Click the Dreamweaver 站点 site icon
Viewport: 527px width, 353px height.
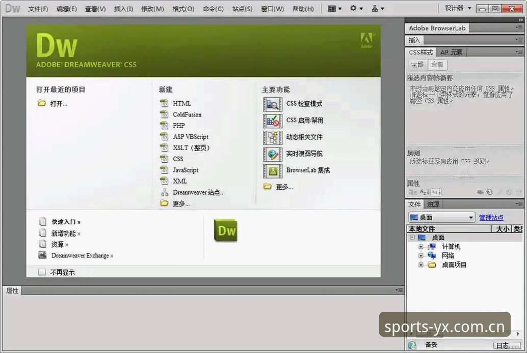[164, 192]
